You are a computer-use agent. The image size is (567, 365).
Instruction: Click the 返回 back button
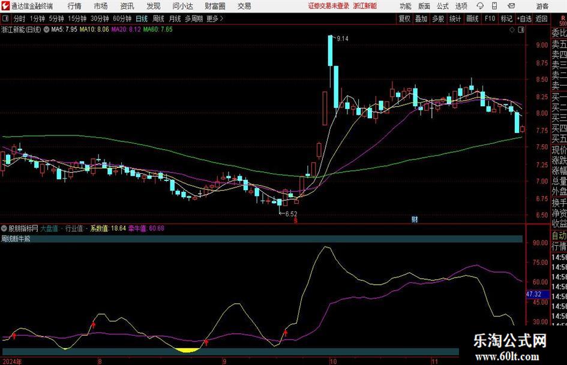[541, 19]
